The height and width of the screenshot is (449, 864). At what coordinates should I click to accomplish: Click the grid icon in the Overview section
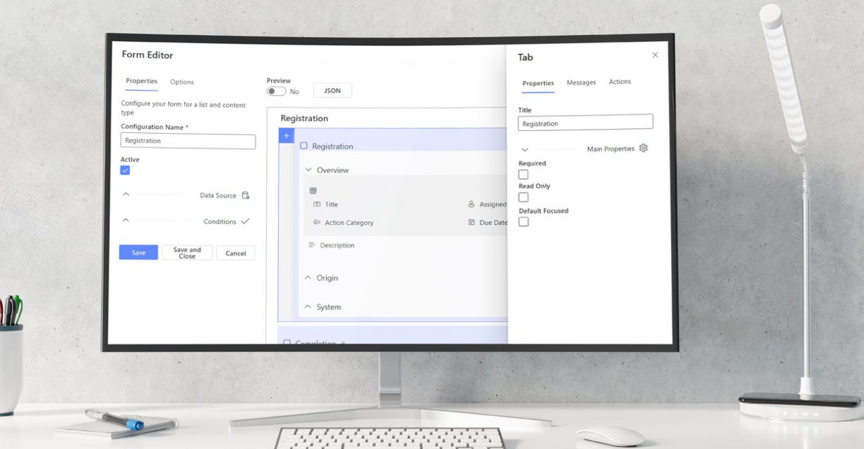pyautogui.click(x=312, y=190)
